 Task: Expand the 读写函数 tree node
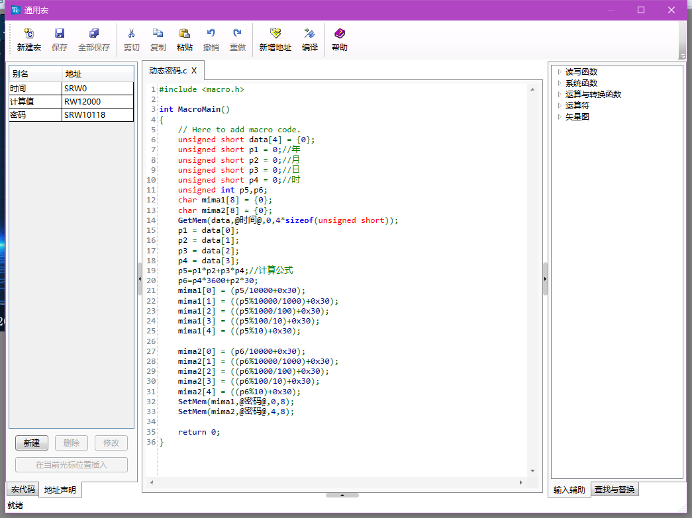click(x=560, y=72)
